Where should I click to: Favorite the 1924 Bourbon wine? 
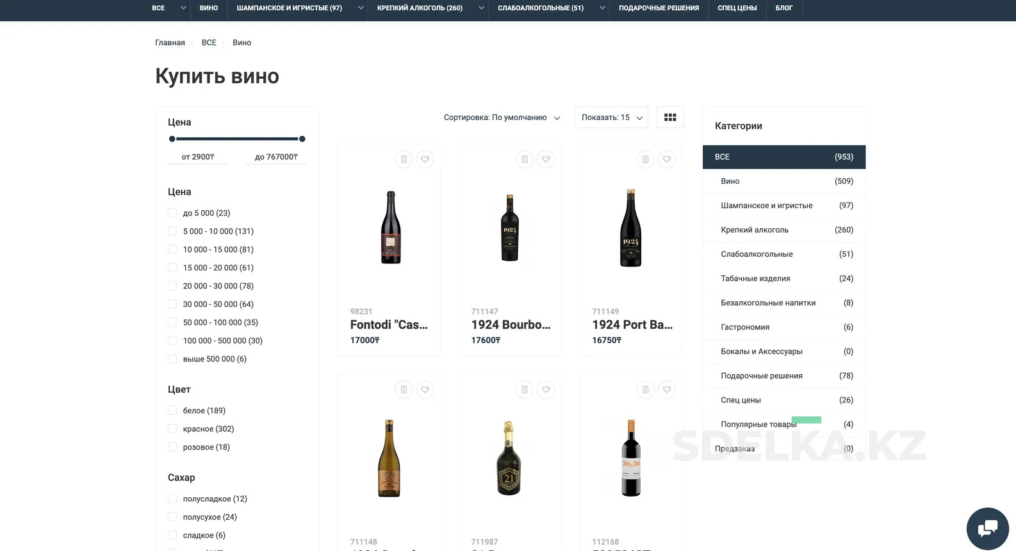point(546,159)
